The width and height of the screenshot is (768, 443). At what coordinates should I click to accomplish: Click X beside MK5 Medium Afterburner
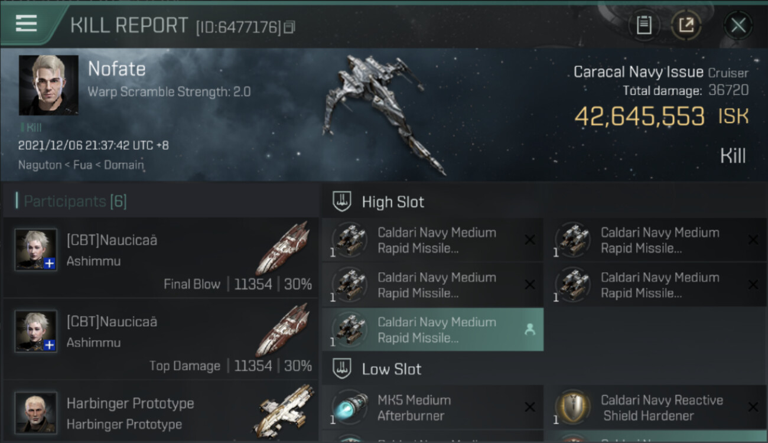pos(530,407)
